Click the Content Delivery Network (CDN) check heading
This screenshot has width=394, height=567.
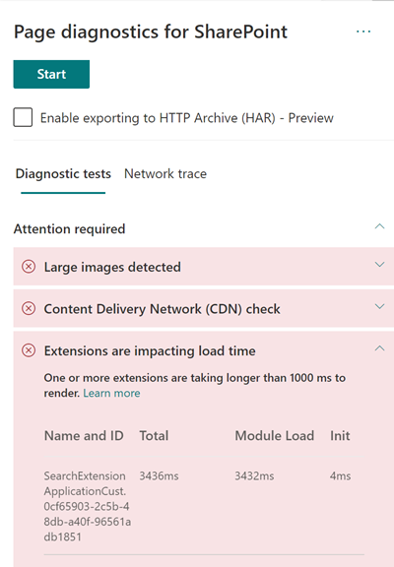[x=163, y=309]
